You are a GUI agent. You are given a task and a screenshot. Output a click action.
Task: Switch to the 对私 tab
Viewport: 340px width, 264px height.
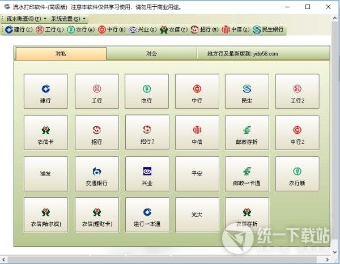[61, 54]
